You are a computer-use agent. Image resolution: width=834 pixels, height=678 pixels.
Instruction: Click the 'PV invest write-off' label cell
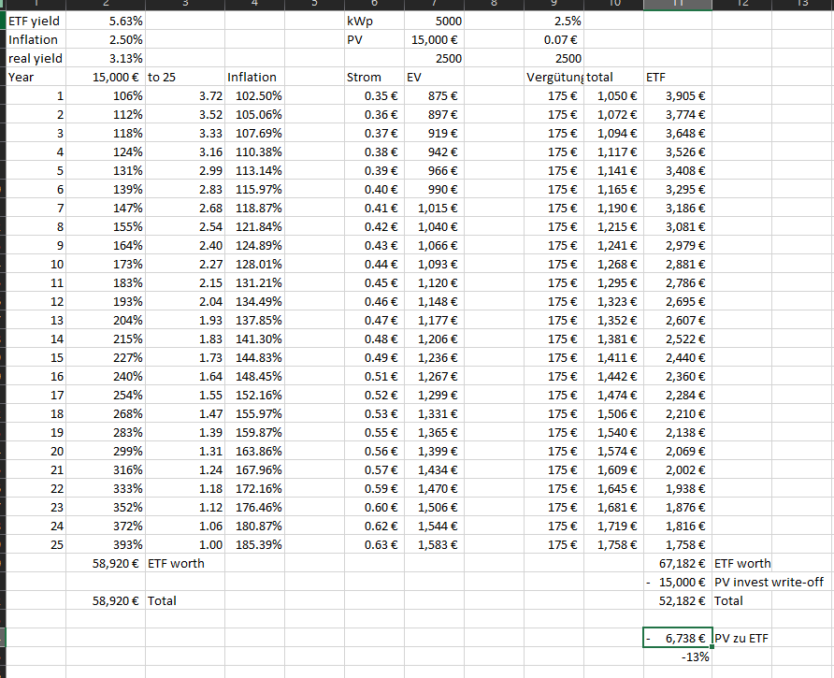pyautogui.click(x=769, y=582)
